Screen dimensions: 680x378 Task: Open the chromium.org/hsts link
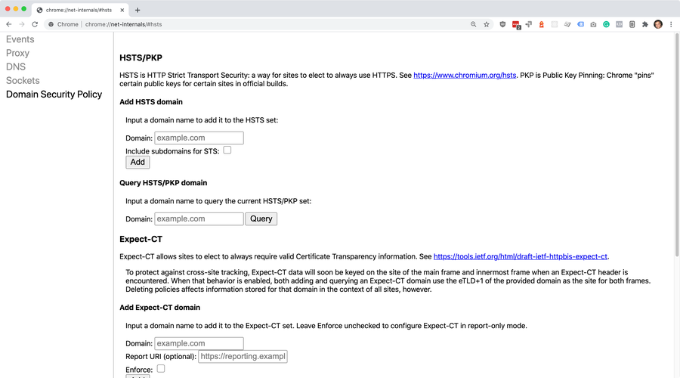click(465, 76)
